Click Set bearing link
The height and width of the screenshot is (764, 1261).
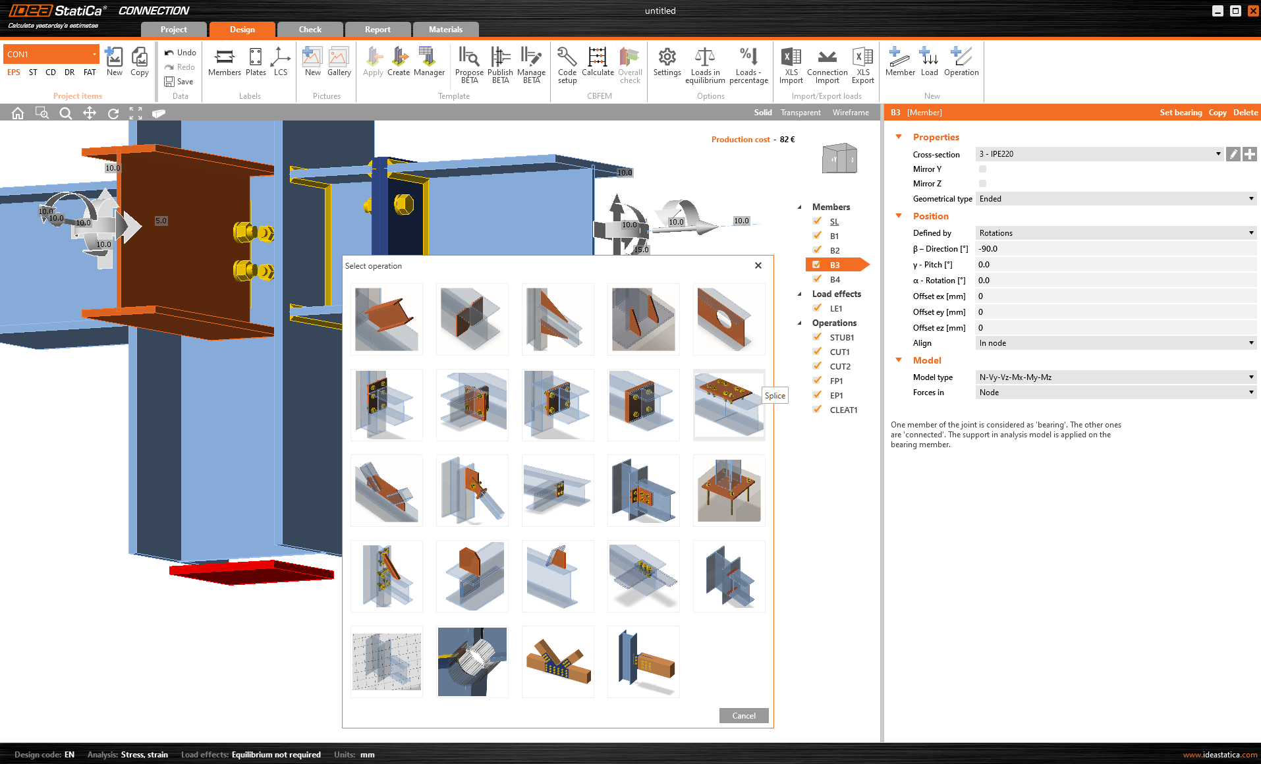tap(1181, 113)
